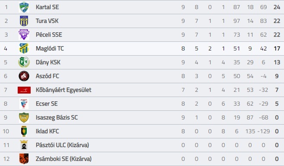The image size is (284, 166).
Task: Select the Maglódi TC team badge
Action: pos(24,48)
